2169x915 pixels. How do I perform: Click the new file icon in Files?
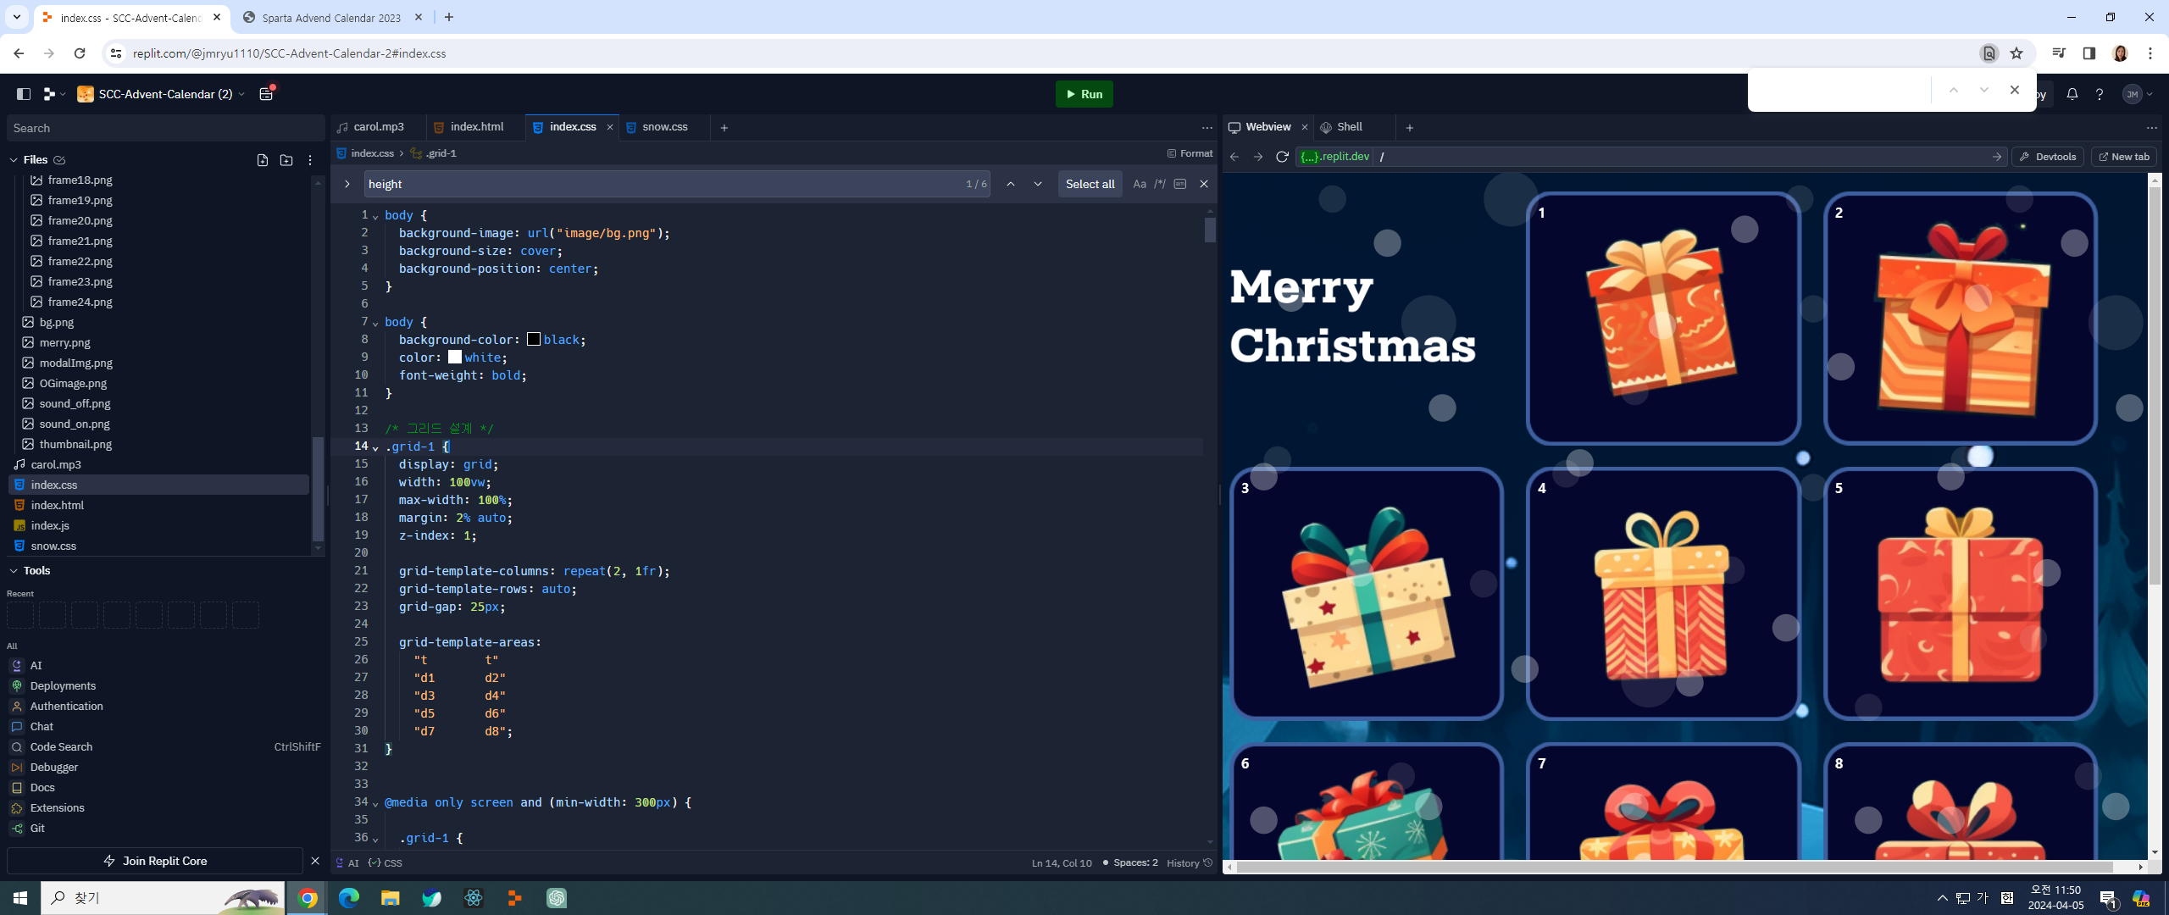pos(263,160)
